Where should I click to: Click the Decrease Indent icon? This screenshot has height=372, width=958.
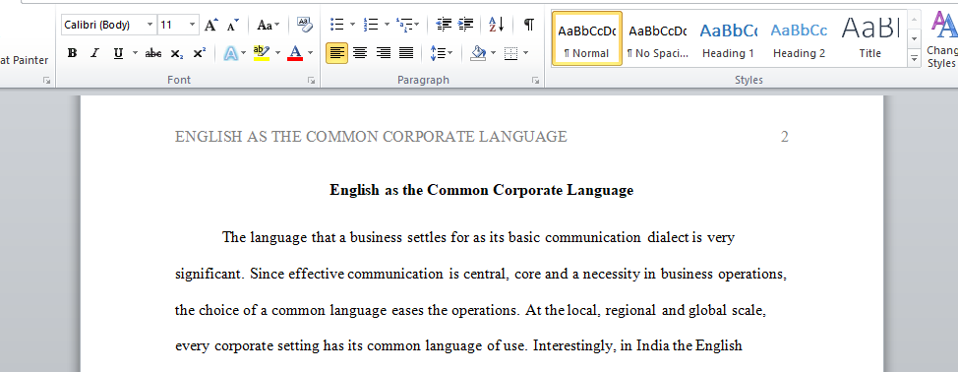(444, 25)
